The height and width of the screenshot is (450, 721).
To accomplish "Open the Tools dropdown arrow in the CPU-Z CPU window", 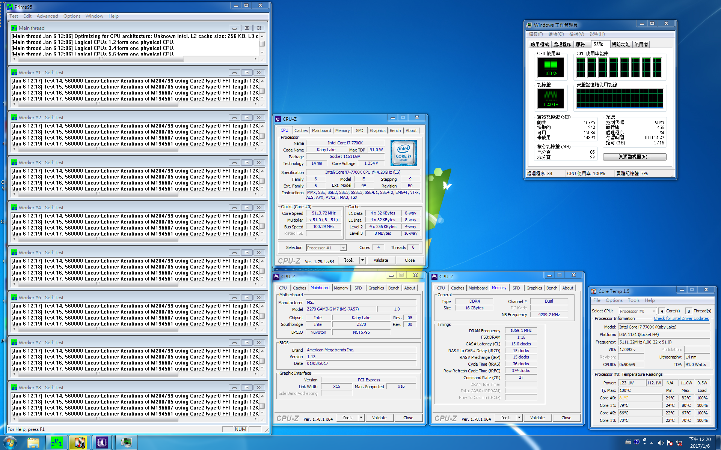I will coord(362,260).
